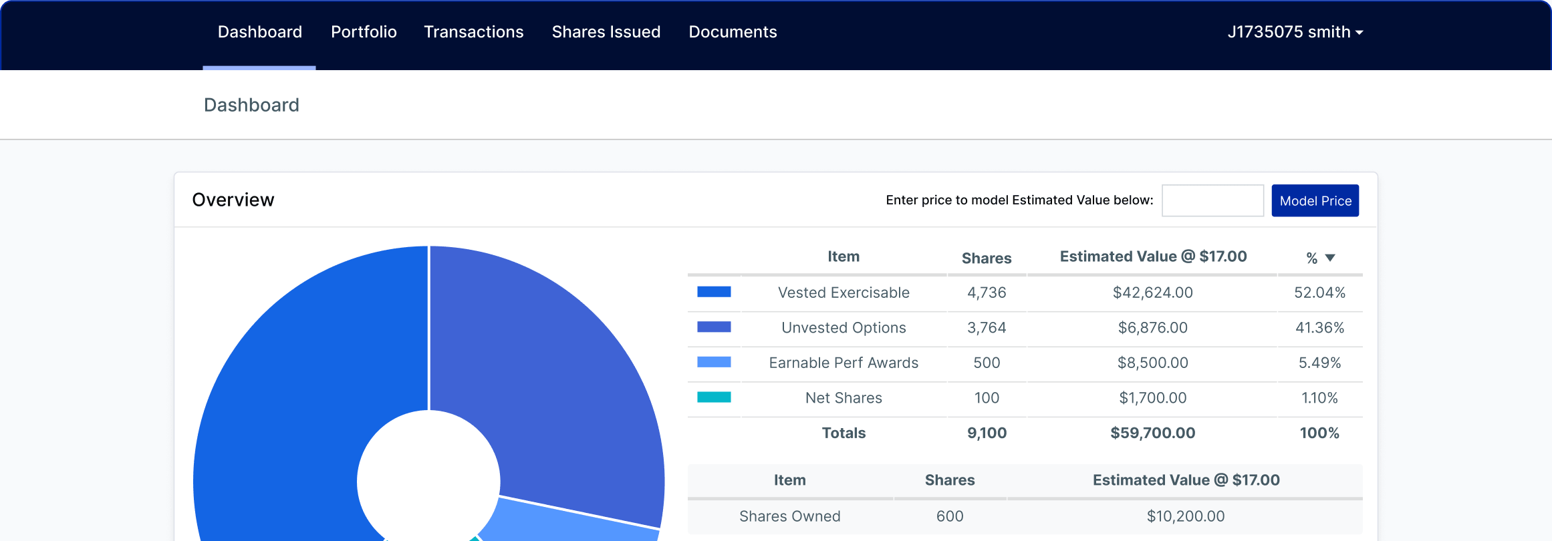
Task: Sort by the % column arrow
Action: 1330,258
